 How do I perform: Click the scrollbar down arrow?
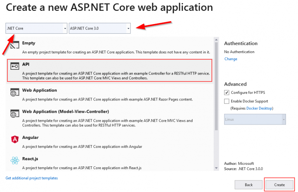[216, 168]
